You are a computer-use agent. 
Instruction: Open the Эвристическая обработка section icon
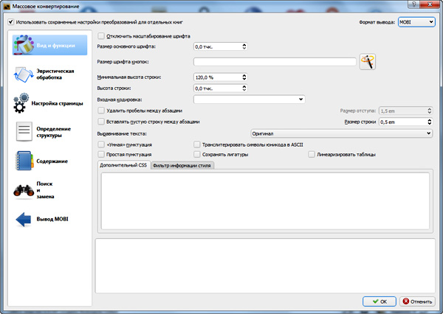tap(22, 74)
